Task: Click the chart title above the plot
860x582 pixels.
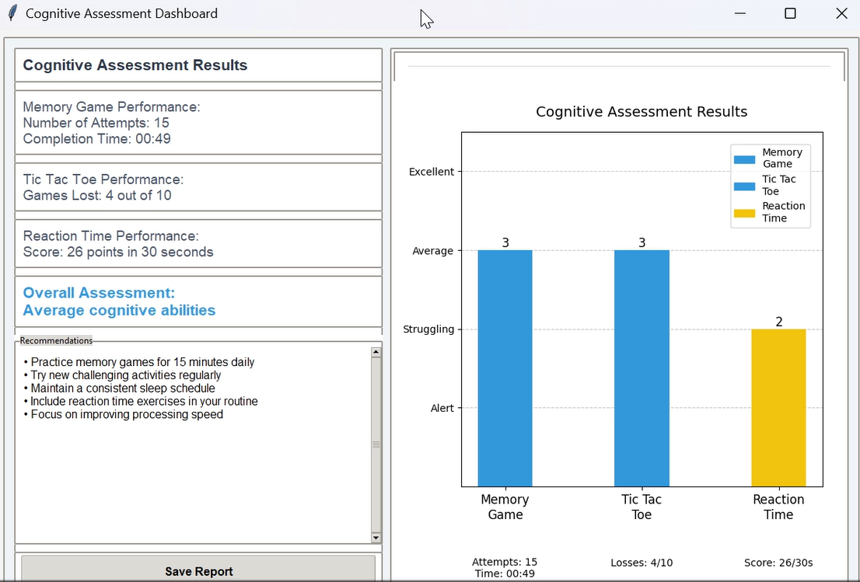Action: click(x=642, y=112)
